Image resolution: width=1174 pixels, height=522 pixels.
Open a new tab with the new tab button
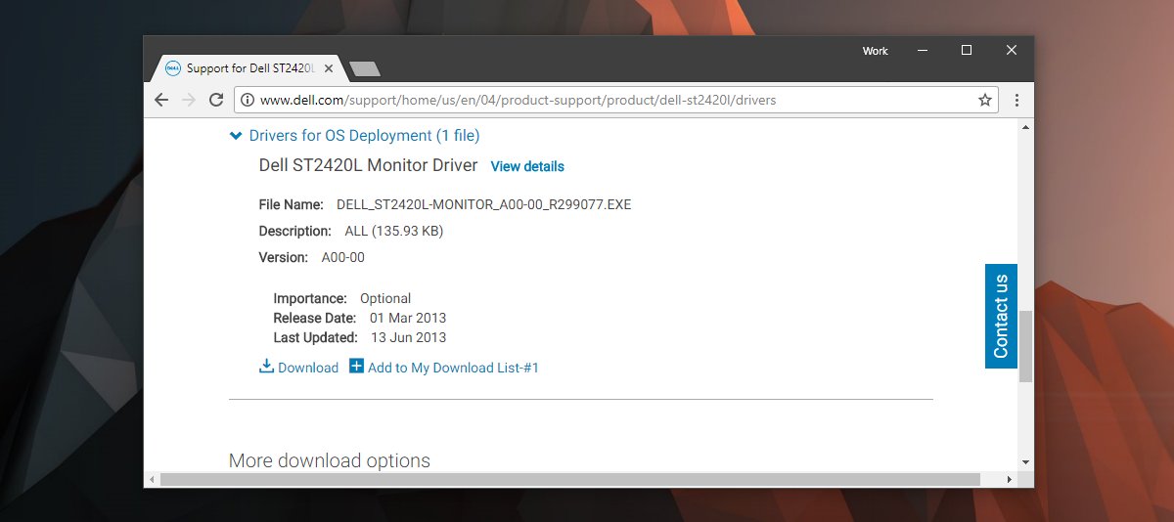pos(365,68)
